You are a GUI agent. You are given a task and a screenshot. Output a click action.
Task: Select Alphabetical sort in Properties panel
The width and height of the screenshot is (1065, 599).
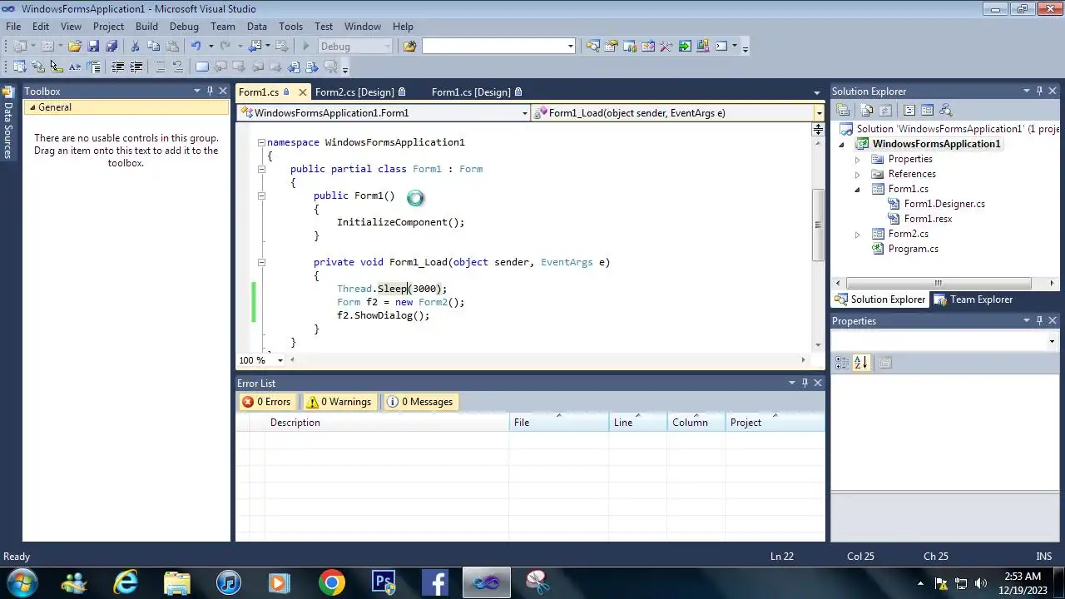860,363
